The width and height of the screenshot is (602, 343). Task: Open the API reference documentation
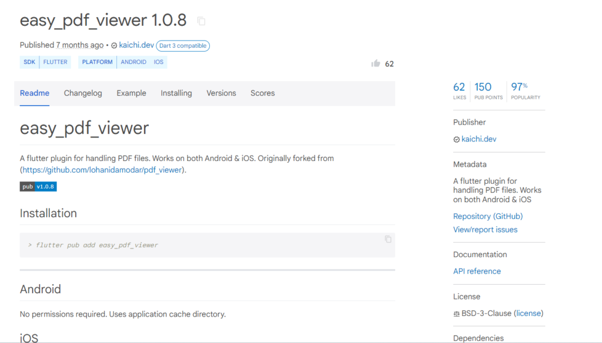coord(477,271)
